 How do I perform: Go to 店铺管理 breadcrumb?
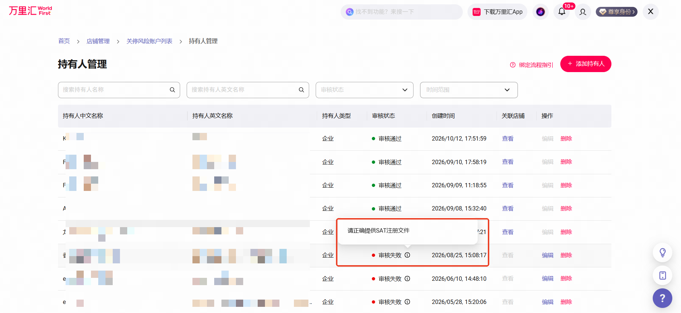[98, 41]
